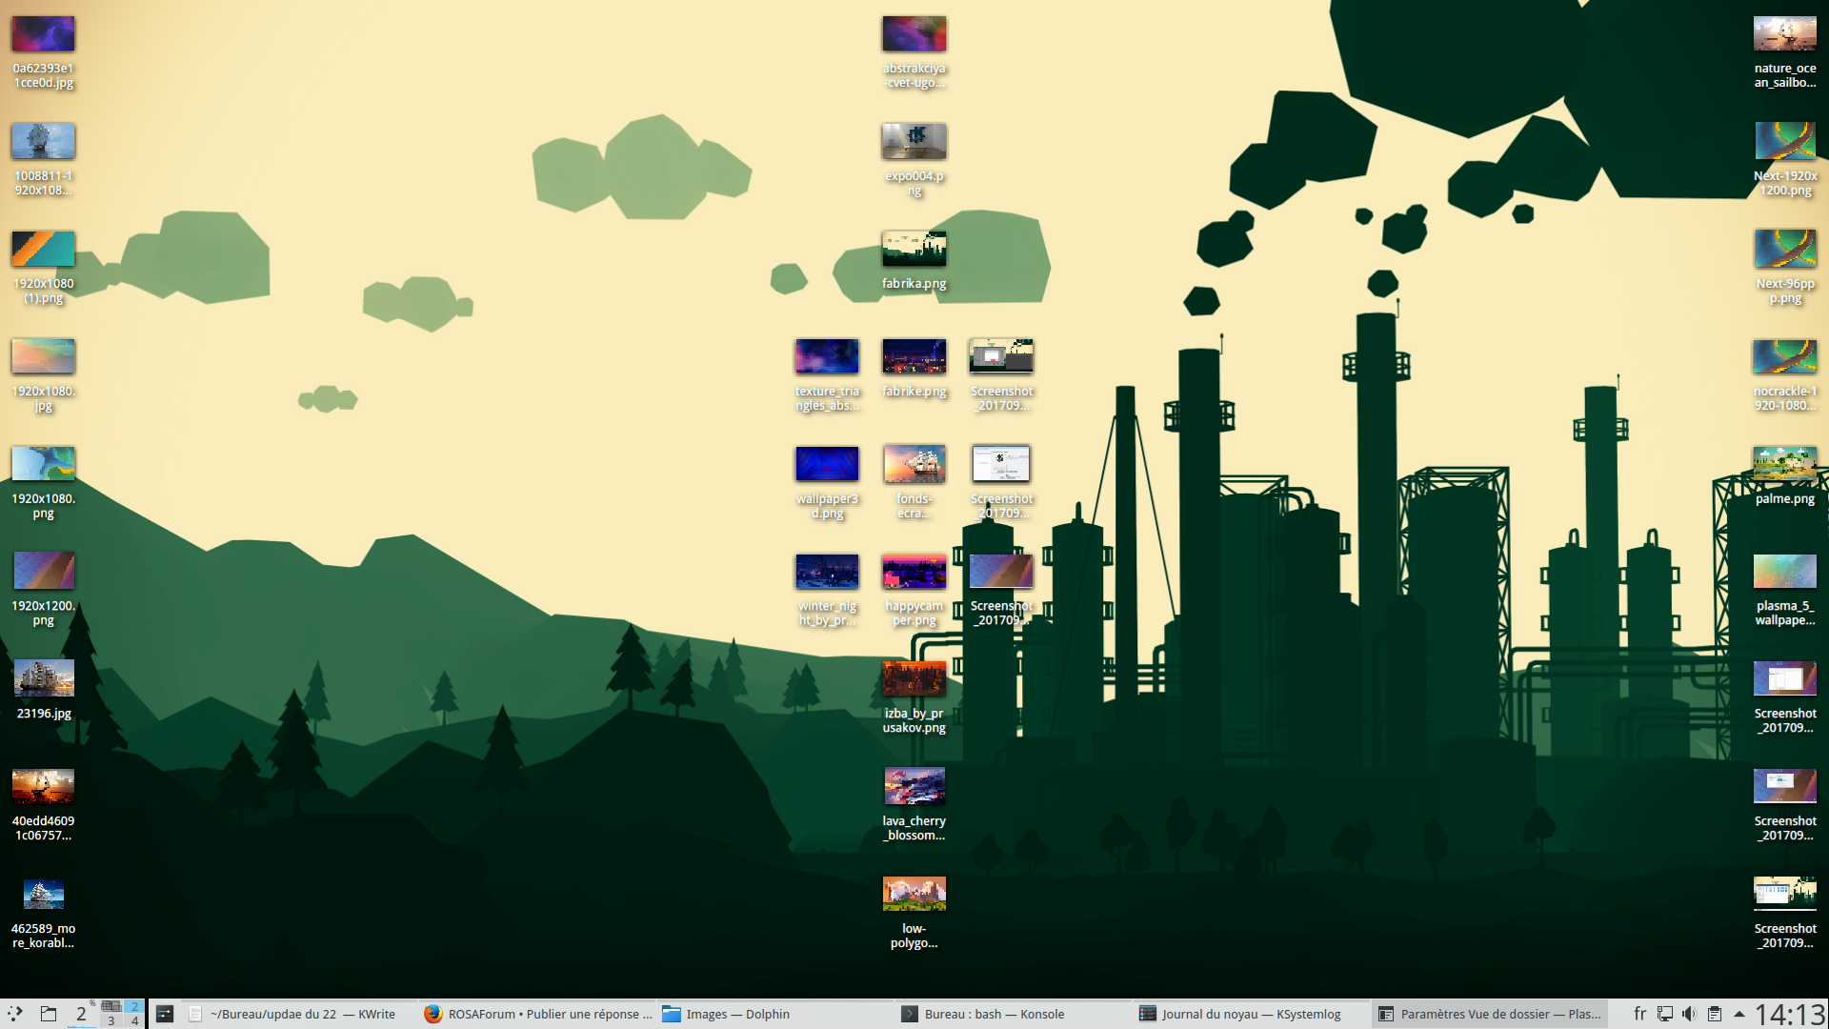Select palme.png desktop file icon
The height and width of the screenshot is (1029, 1829).
point(1784,465)
